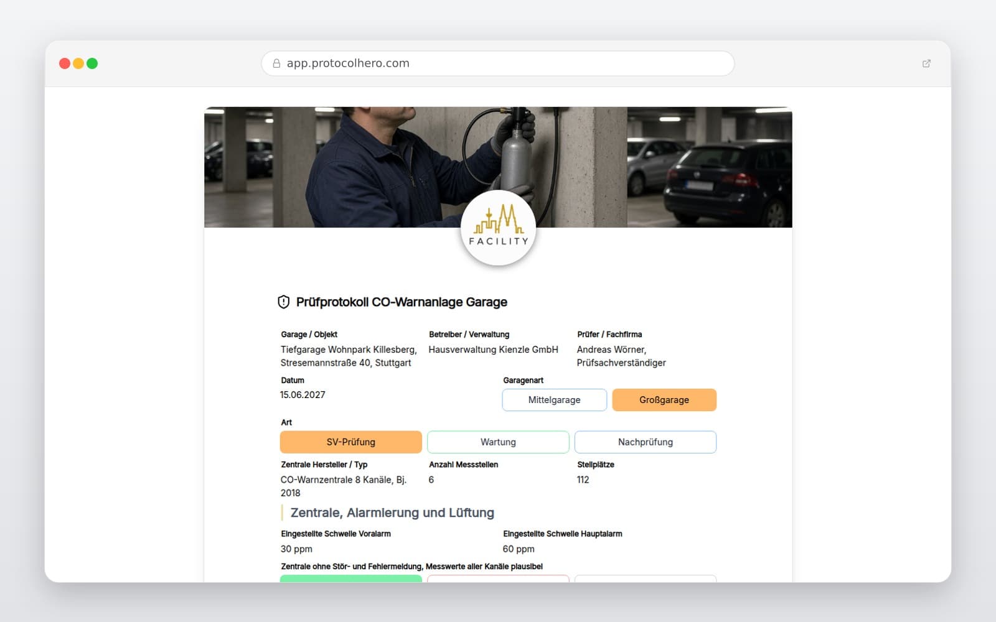The height and width of the screenshot is (622, 996).
Task: Click text Andreas Wörner, Prüfsachverständiger
Action: (x=621, y=356)
